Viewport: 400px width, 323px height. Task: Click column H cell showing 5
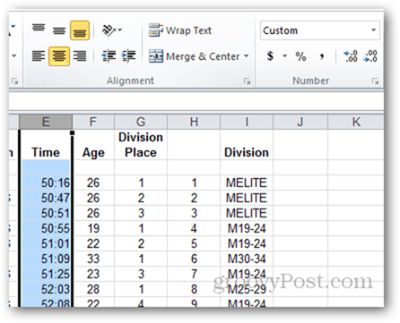194,243
